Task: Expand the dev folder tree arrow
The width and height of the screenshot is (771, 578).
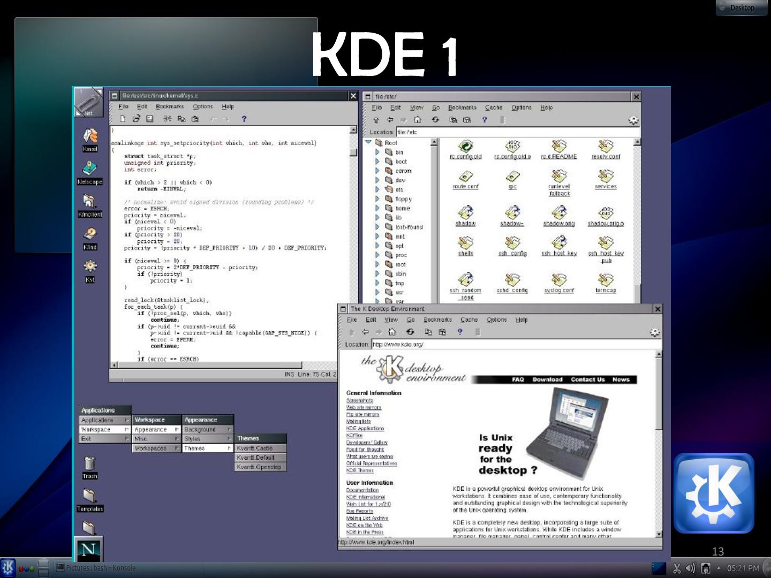Action: click(x=377, y=180)
